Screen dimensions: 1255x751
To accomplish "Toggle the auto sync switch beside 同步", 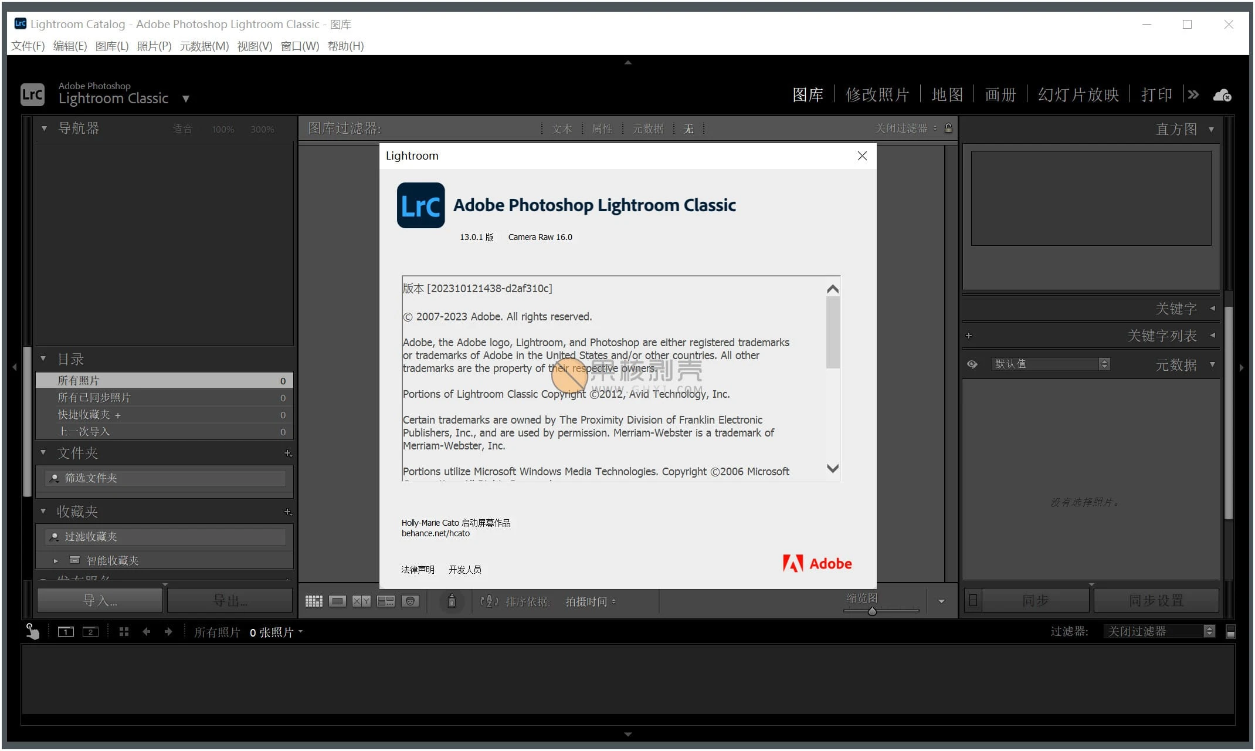I will [973, 600].
